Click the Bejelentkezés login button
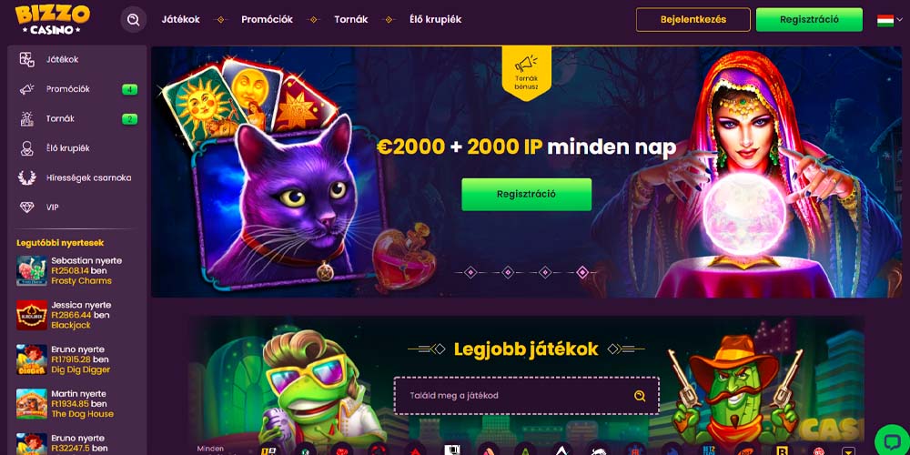The image size is (910, 455). pos(693,20)
